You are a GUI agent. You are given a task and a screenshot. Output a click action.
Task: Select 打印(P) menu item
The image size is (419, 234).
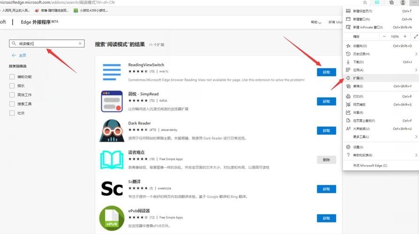coord(381,96)
